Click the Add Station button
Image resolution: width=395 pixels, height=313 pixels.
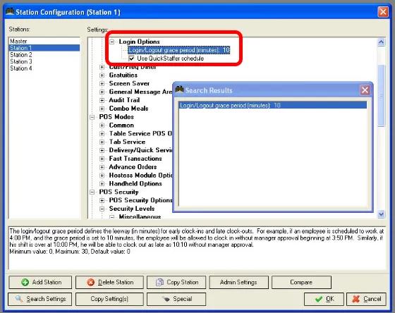(40, 282)
